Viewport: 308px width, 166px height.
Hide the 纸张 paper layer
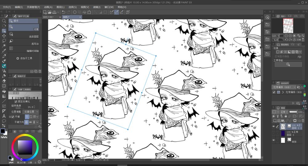tap(274, 140)
